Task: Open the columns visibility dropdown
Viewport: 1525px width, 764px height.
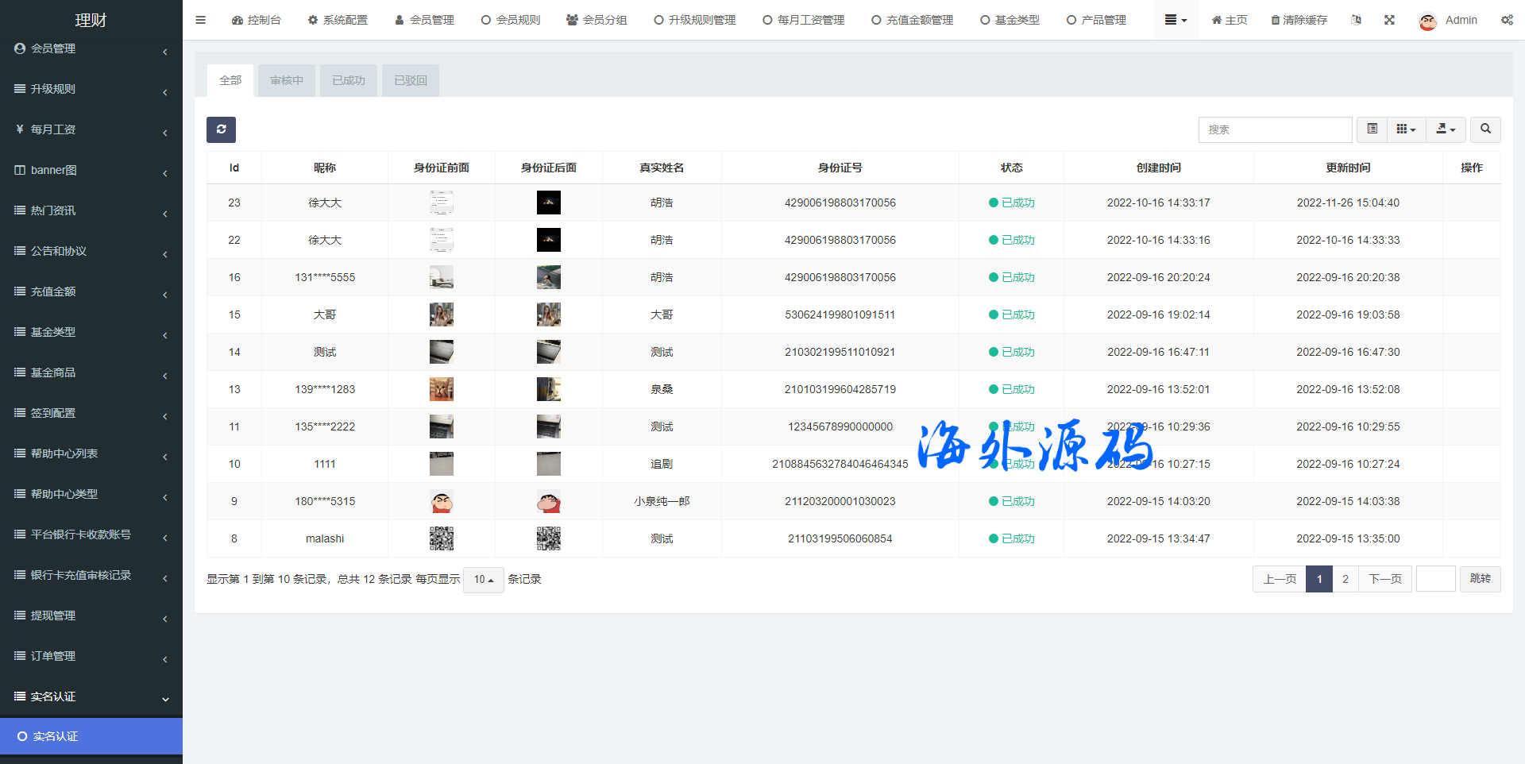Action: [1406, 129]
